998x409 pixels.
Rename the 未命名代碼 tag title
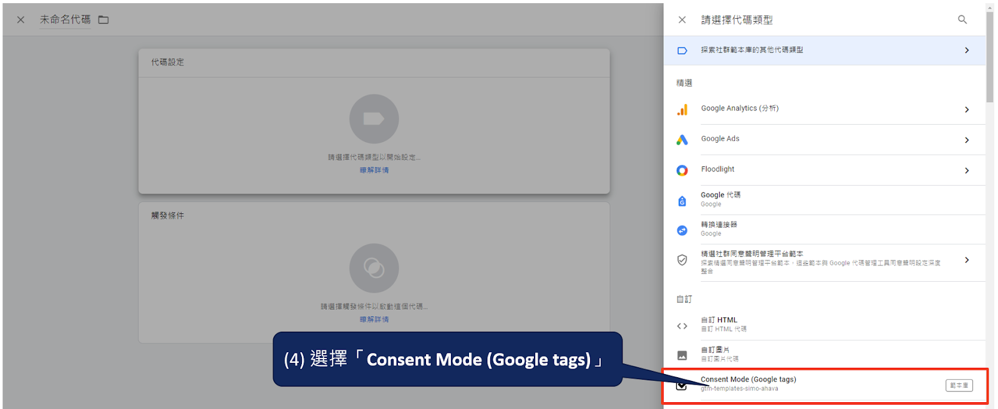coord(65,20)
